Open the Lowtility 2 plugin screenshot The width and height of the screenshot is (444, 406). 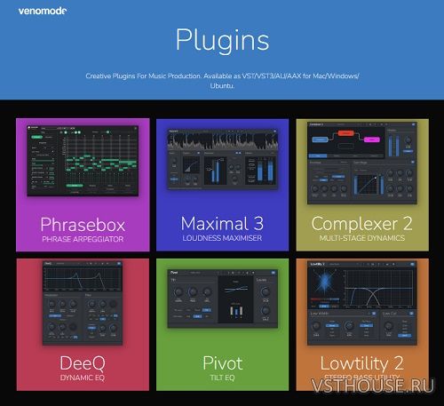pyautogui.click(x=362, y=303)
